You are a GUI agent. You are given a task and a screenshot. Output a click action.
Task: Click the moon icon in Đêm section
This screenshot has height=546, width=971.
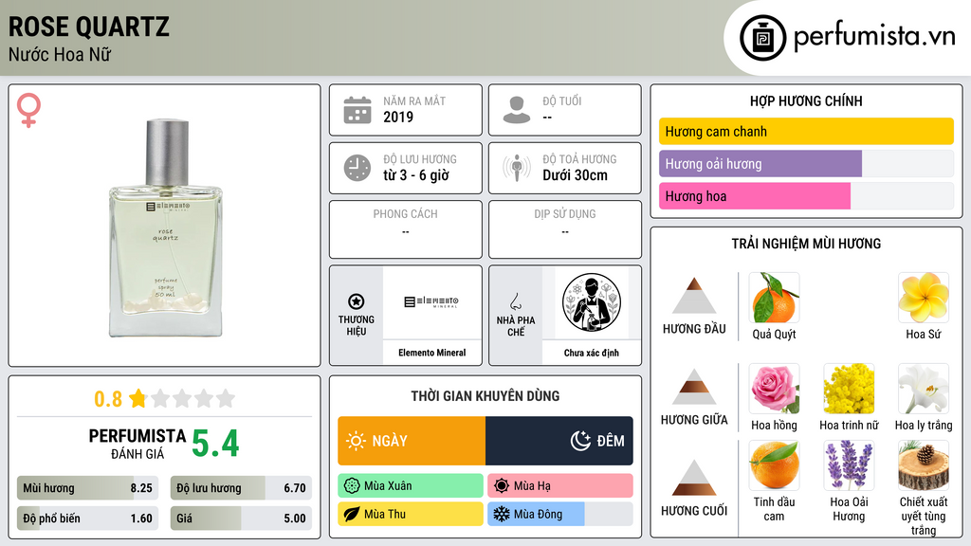[x=580, y=441]
